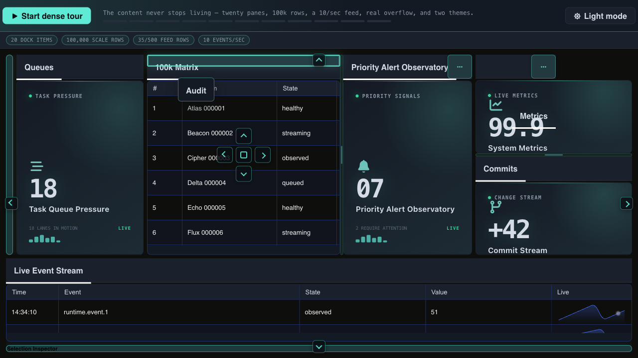Screen dimensions: 638x358
Task: Click the 100,000 Scale Rows chip
Action: [95, 40]
